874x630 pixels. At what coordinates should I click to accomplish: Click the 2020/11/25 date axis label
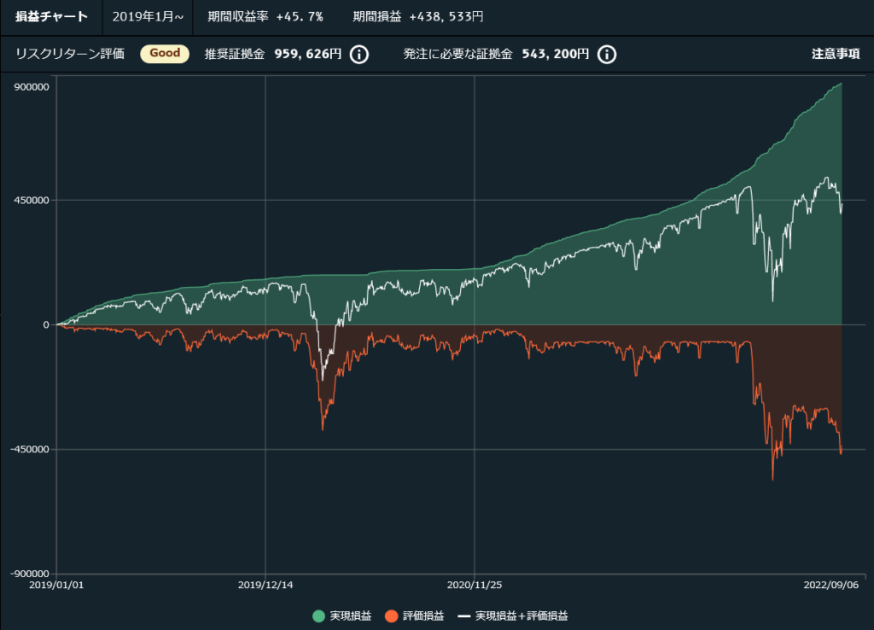pyautogui.click(x=473, y=585)
